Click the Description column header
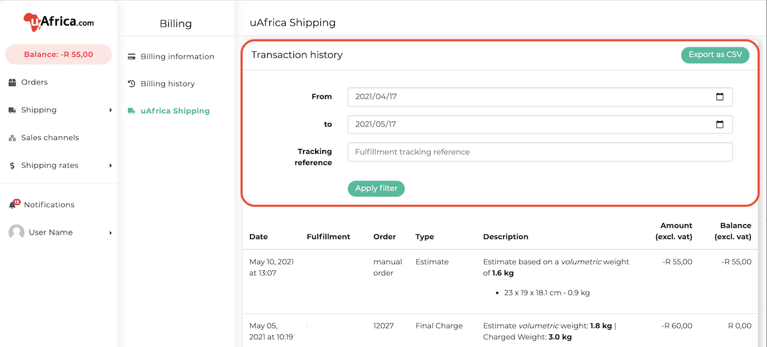Screen dimensions: 767x347 (506, 236)
